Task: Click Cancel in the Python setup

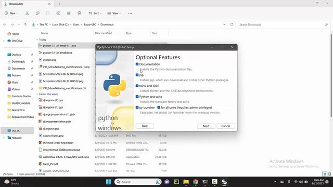Action: [x=225, y=126]
